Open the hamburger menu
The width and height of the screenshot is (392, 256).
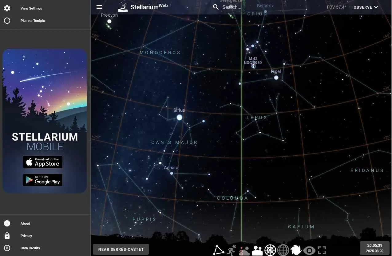(99, 7)
